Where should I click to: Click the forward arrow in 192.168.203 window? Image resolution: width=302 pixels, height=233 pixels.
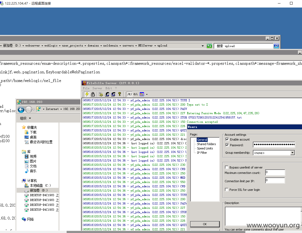pyautogui.click(x=28, y=109)
